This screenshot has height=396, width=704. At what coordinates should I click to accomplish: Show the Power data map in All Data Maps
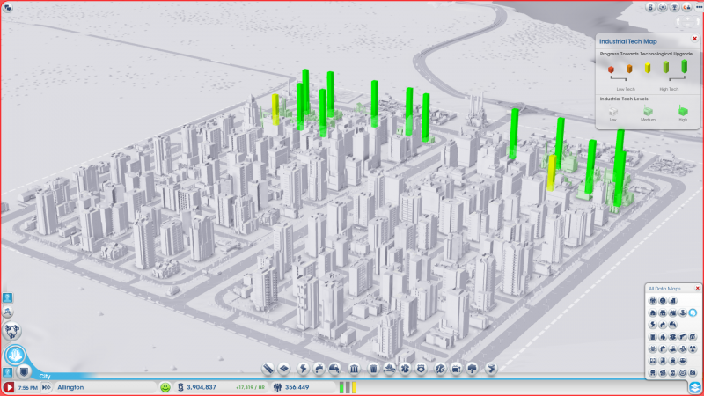point(653,325)
